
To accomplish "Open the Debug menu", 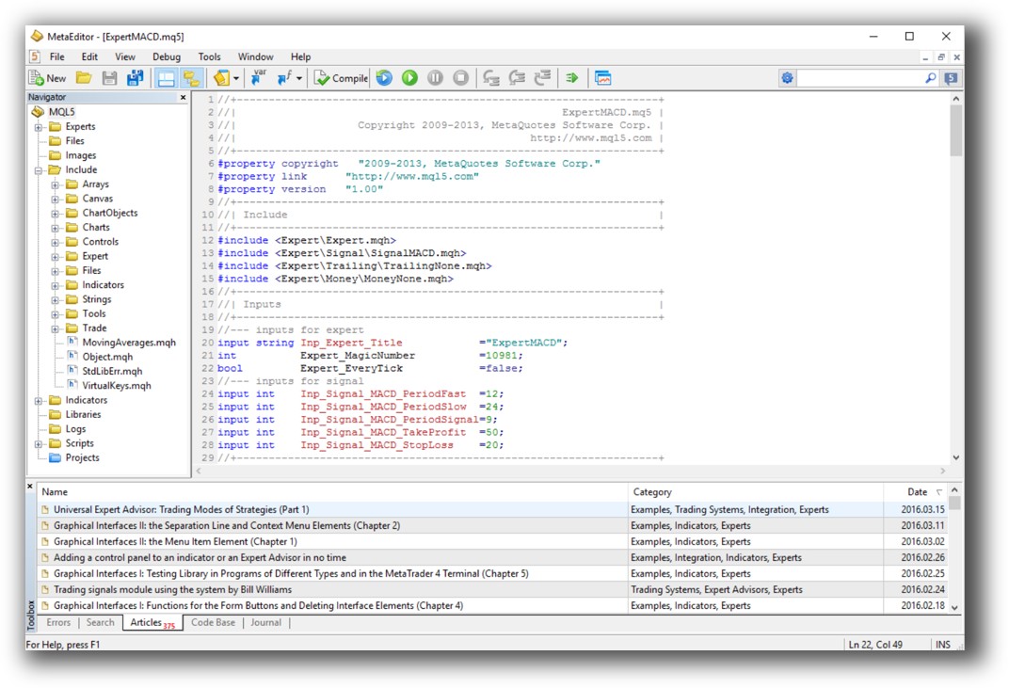I will (x=166, y=57).
